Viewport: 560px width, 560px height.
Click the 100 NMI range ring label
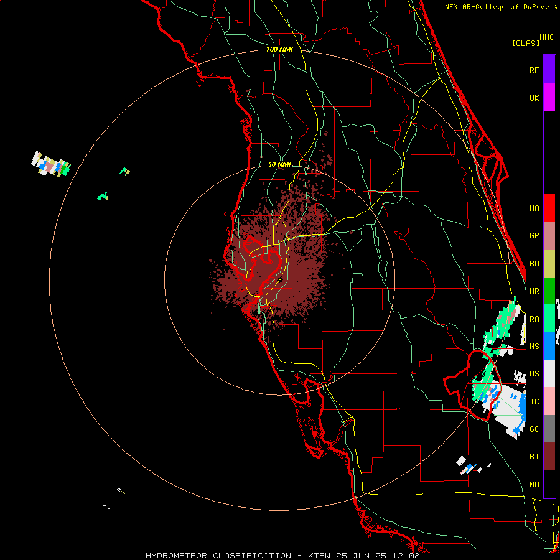(x=279, y=49)
